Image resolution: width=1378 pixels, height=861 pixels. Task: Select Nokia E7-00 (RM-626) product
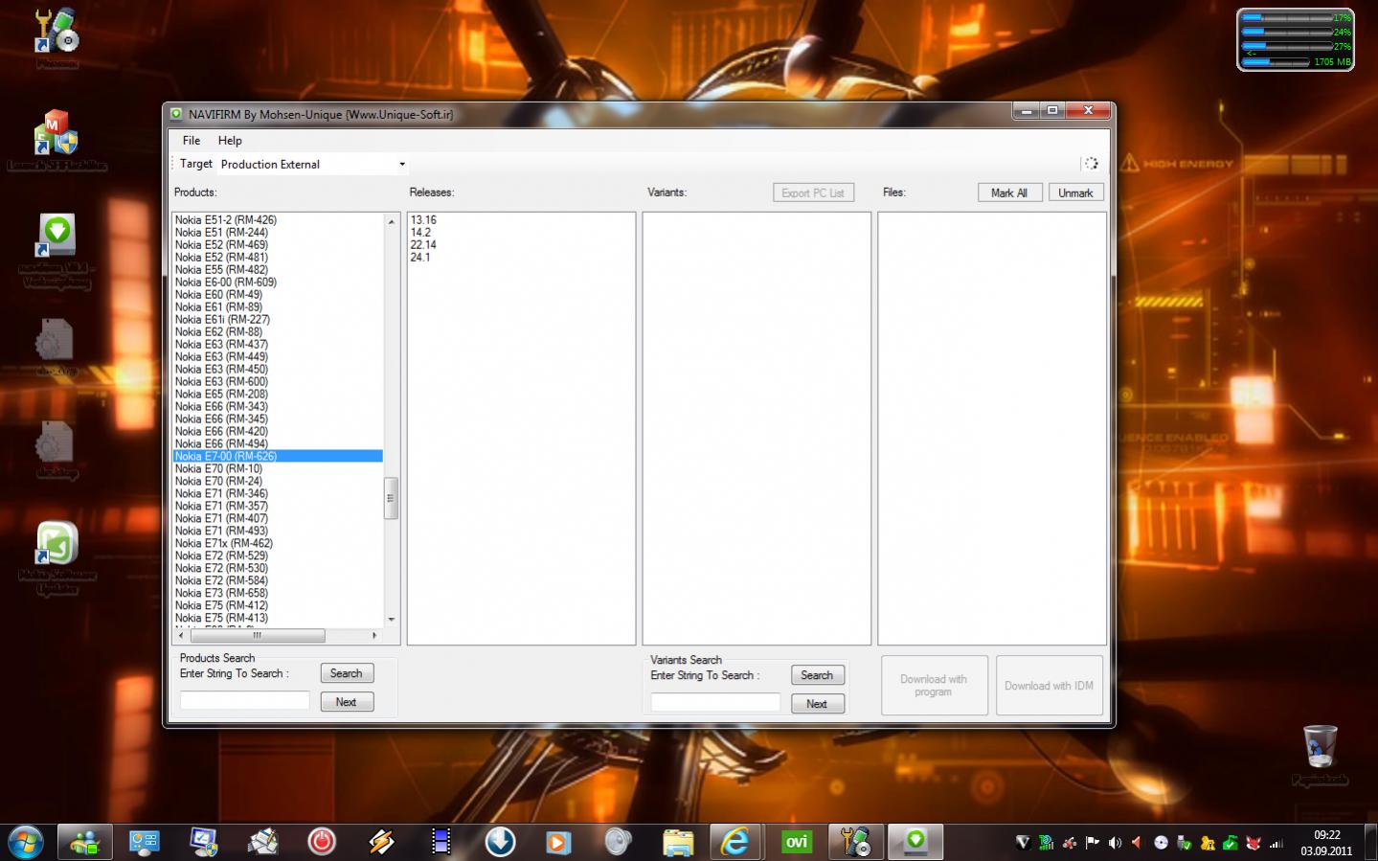tap(278, 457)
